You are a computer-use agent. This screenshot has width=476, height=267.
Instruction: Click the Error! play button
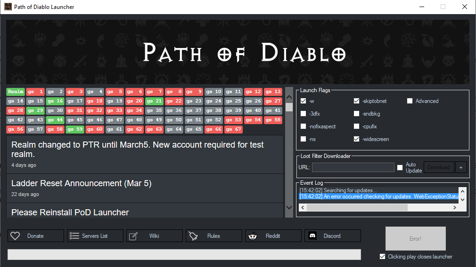pos(415,239)
